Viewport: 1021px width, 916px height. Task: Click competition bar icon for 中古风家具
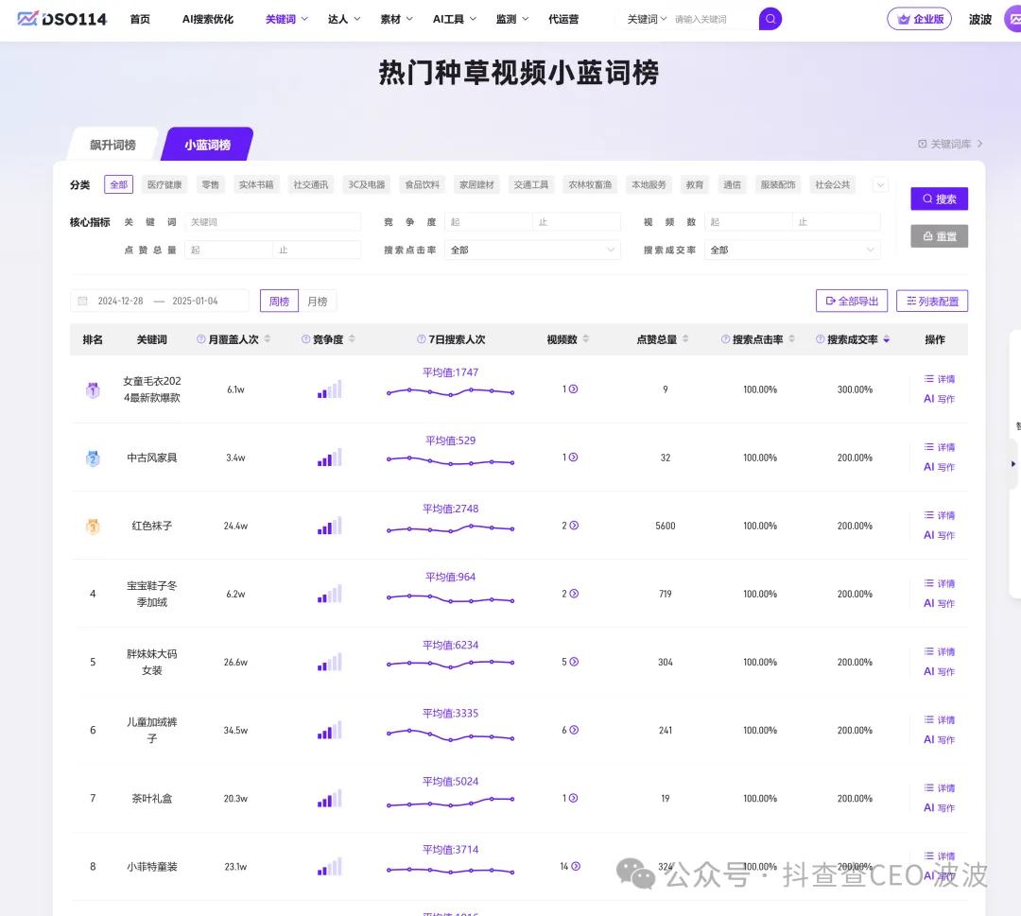click(x=329, y=458)
